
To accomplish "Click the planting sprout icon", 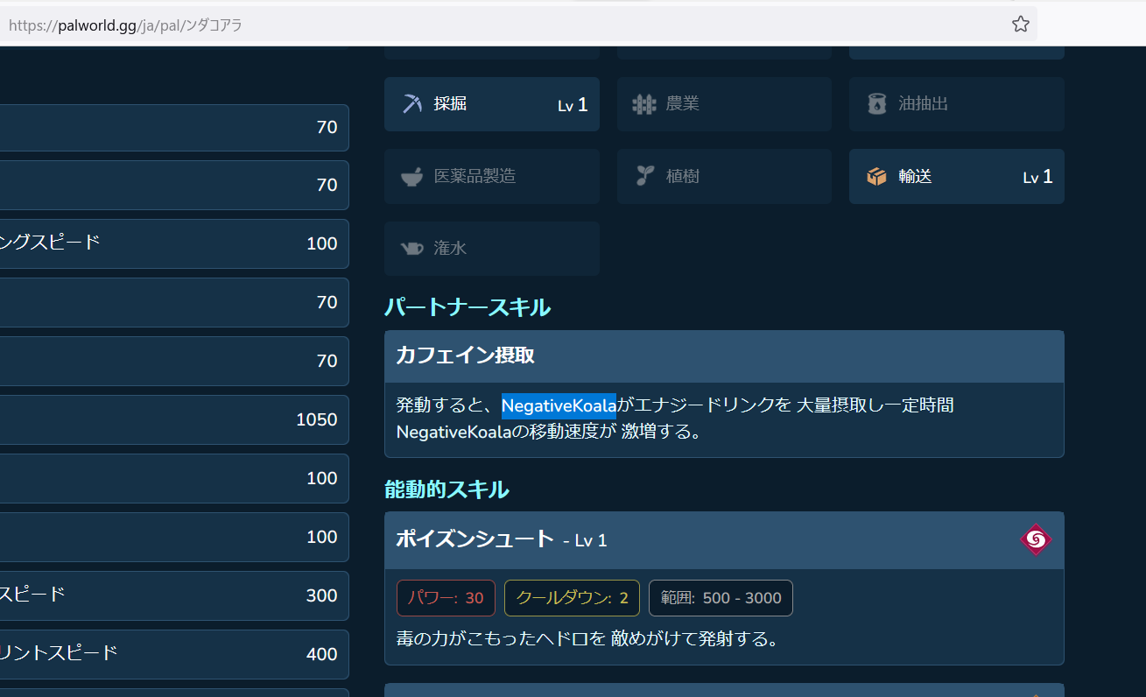I will (644, 176).
